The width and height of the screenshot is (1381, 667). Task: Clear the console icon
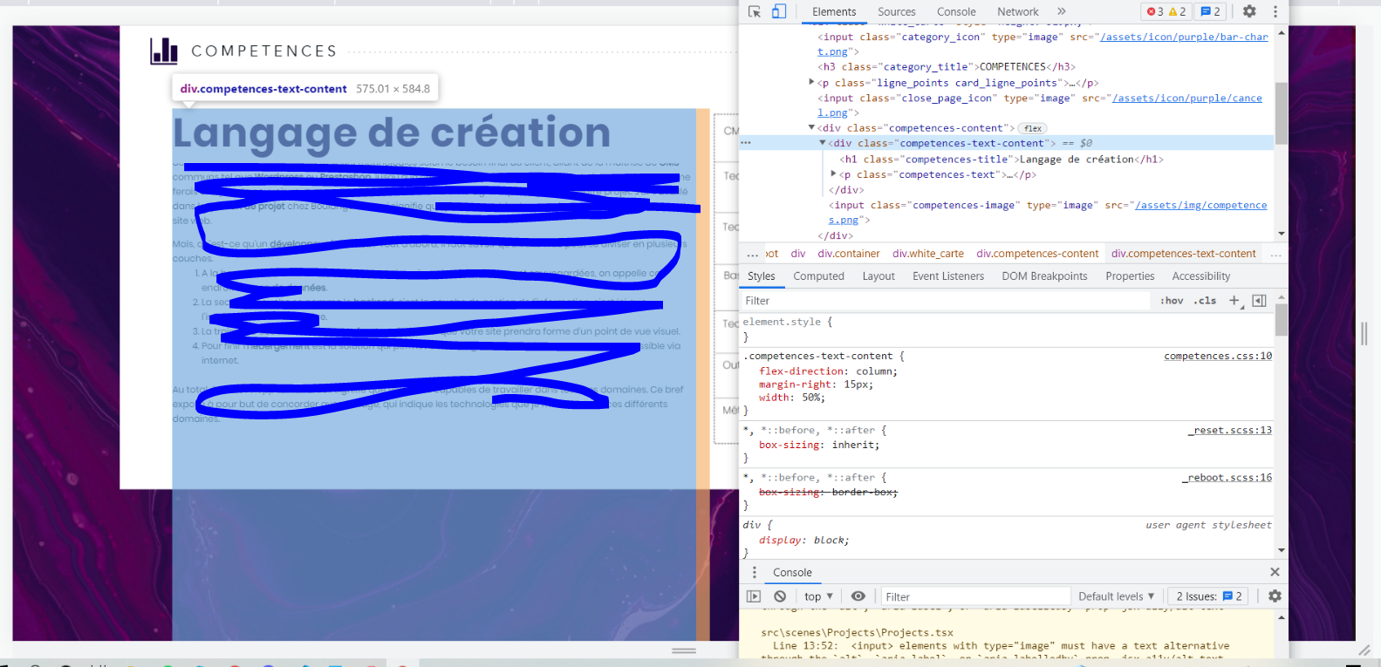click(780, 596)
